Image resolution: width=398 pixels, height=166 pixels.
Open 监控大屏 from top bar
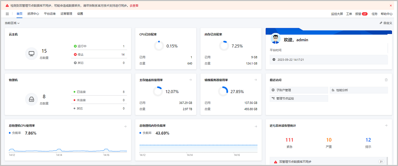coord(337,14)
